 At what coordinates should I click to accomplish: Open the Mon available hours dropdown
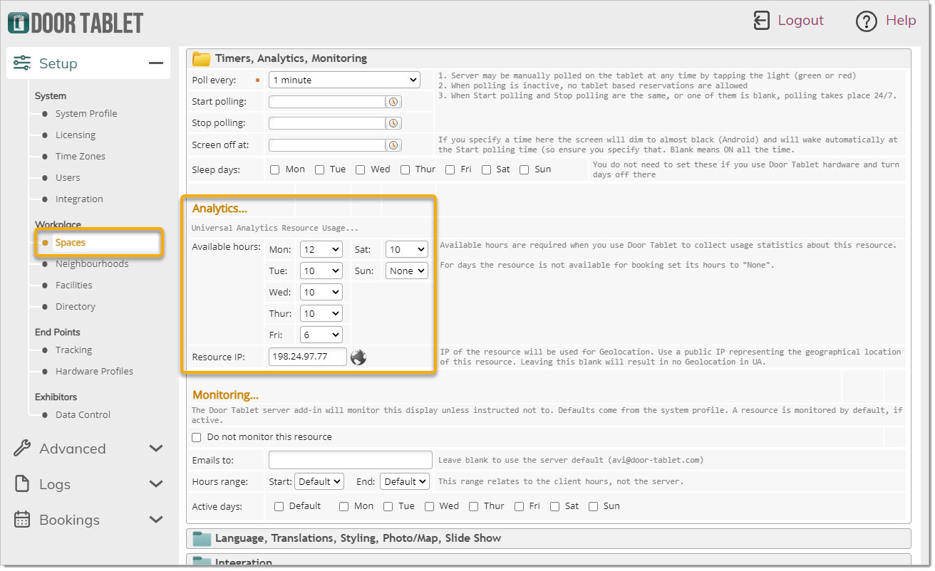point(321,250)
